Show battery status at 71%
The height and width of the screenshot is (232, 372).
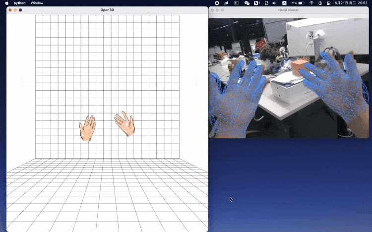[x=298, y=3]
